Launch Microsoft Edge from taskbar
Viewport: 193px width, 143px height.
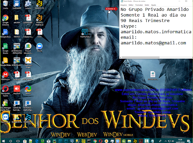tap(37, 141)
